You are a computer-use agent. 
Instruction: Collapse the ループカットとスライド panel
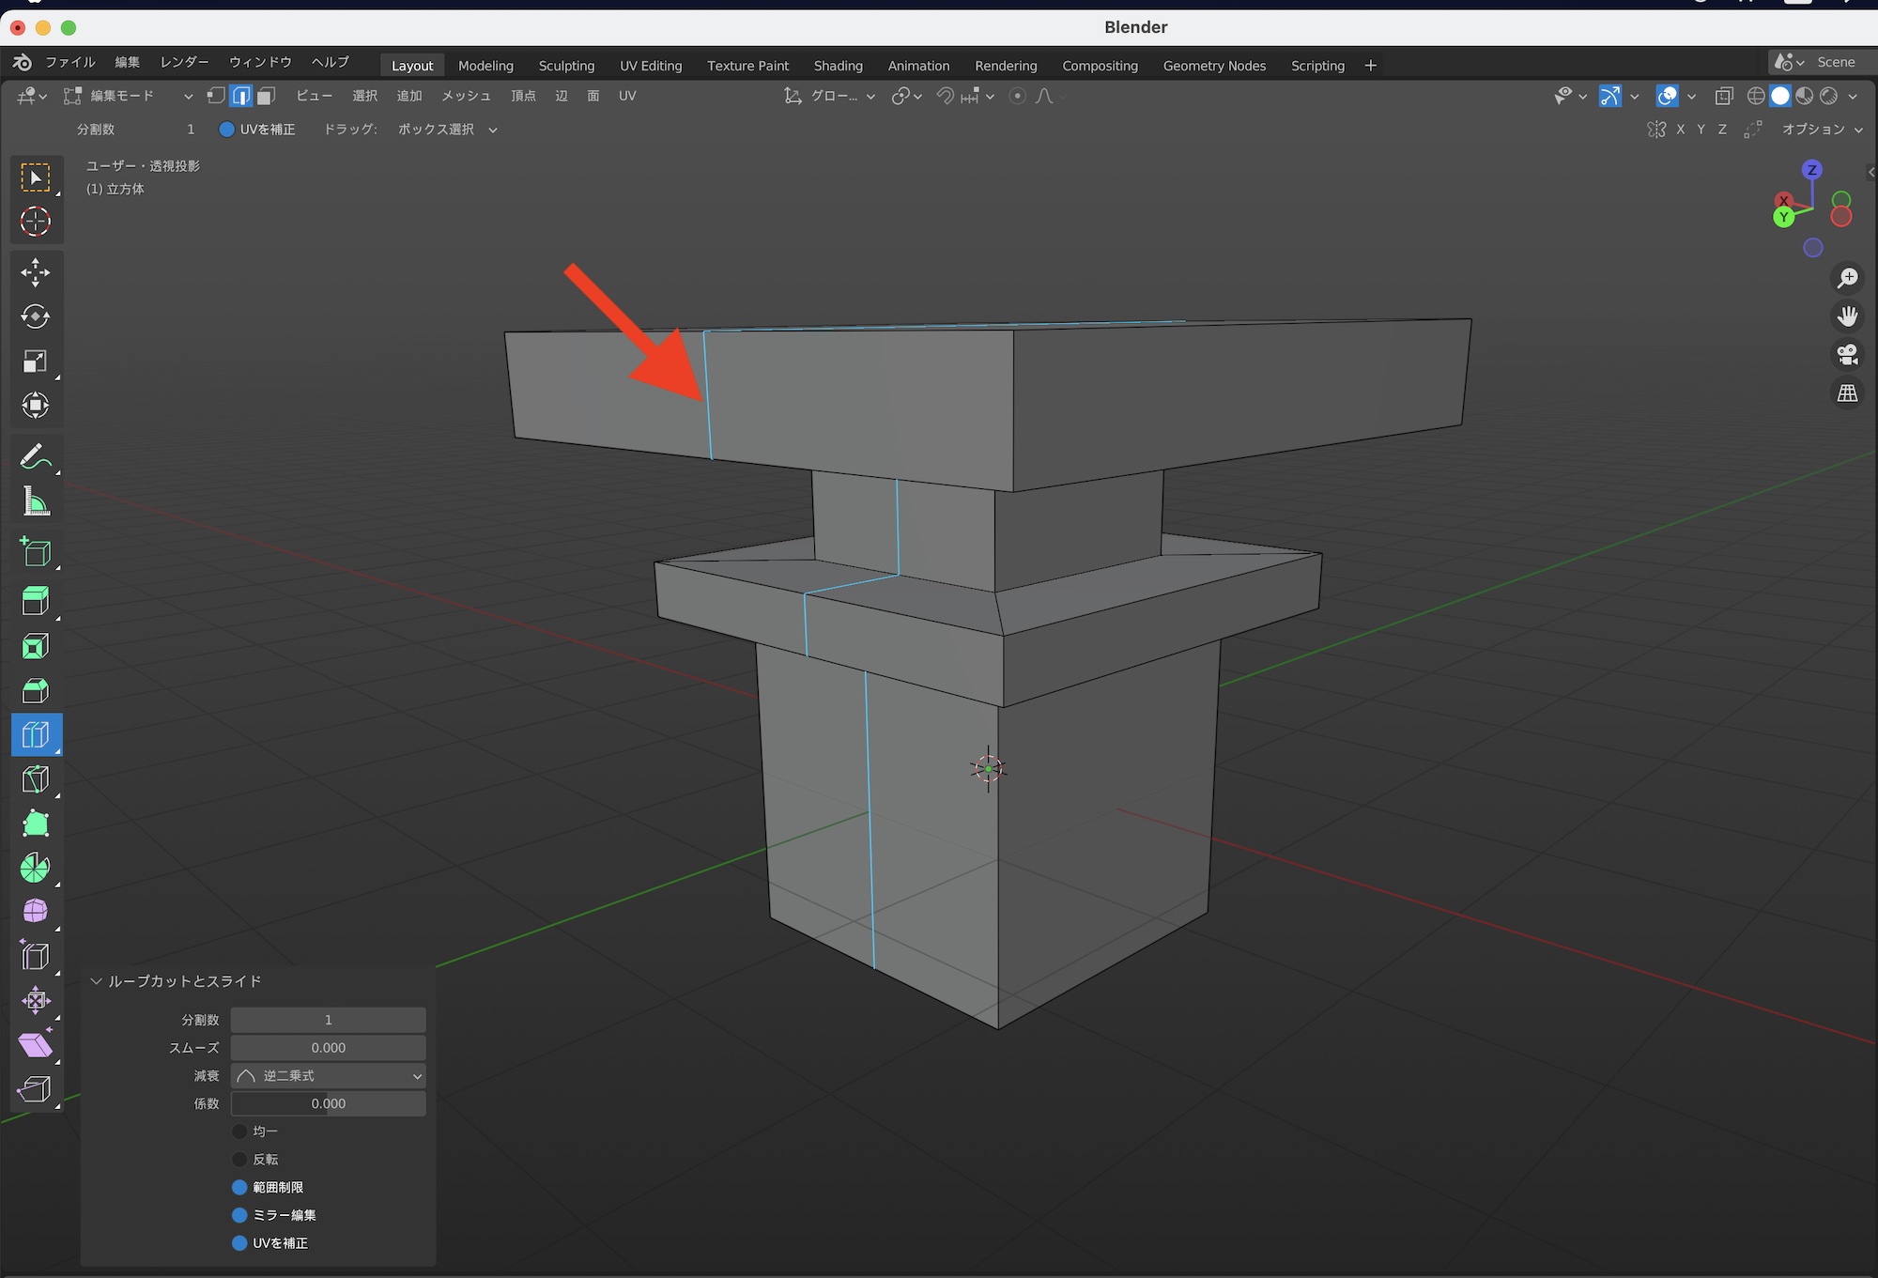(x=96, y=981)
